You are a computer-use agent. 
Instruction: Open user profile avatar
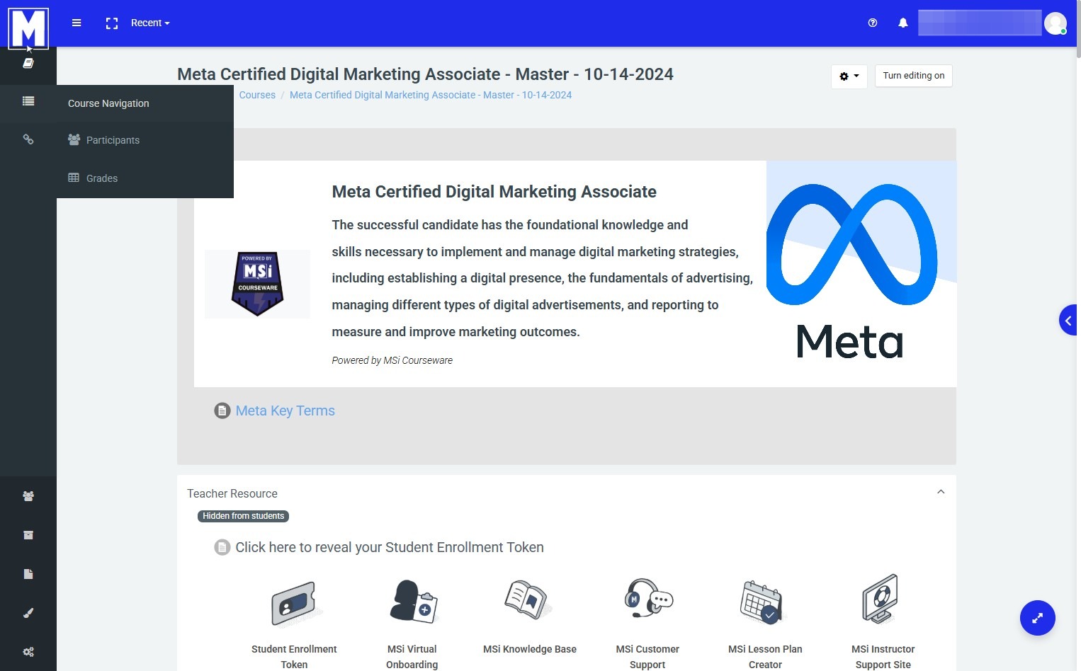click(1055, 23)
